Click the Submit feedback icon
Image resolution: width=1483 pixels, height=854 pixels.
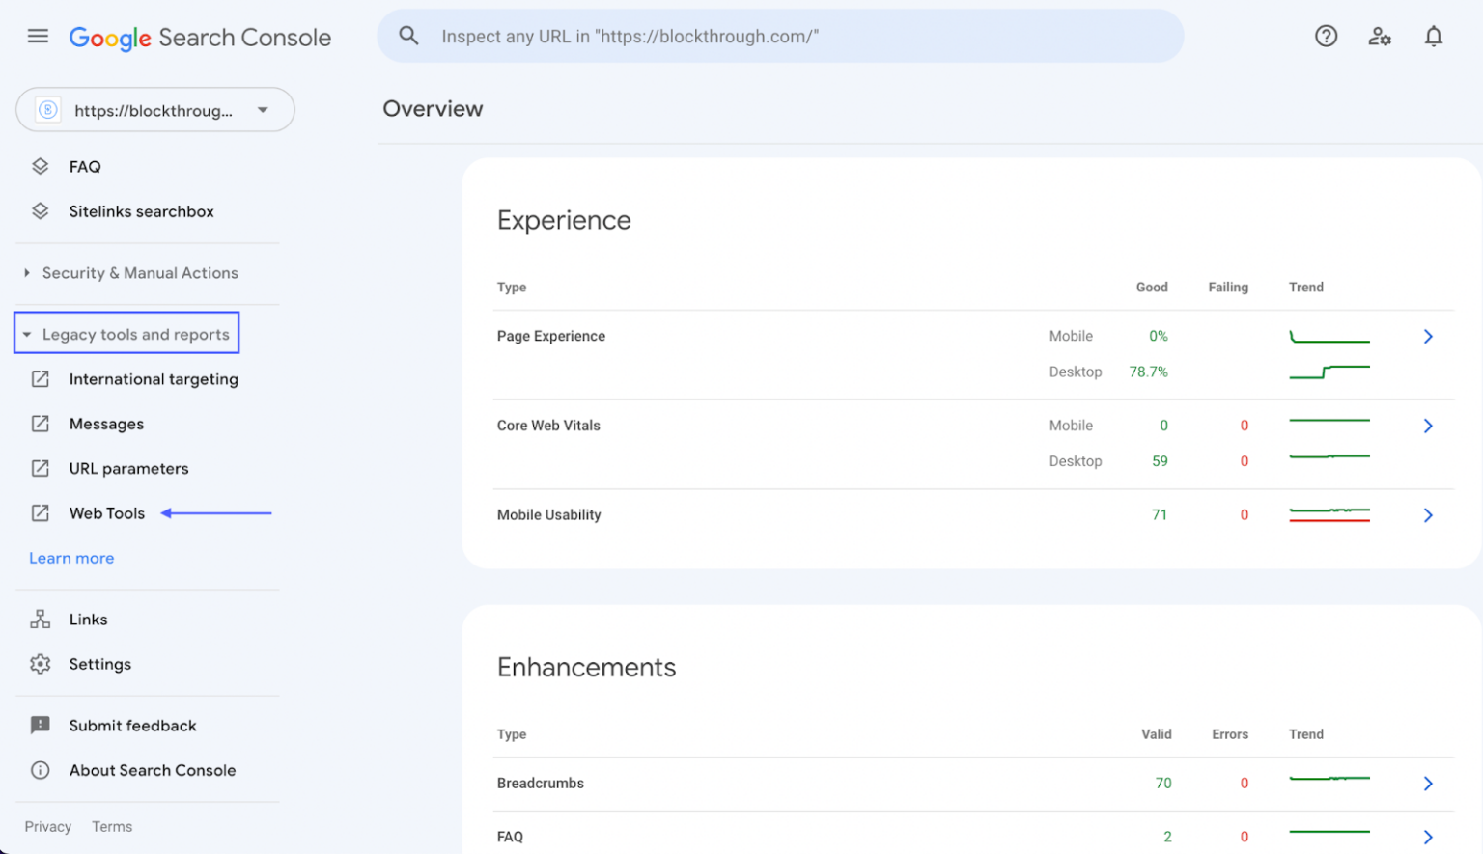40,725
